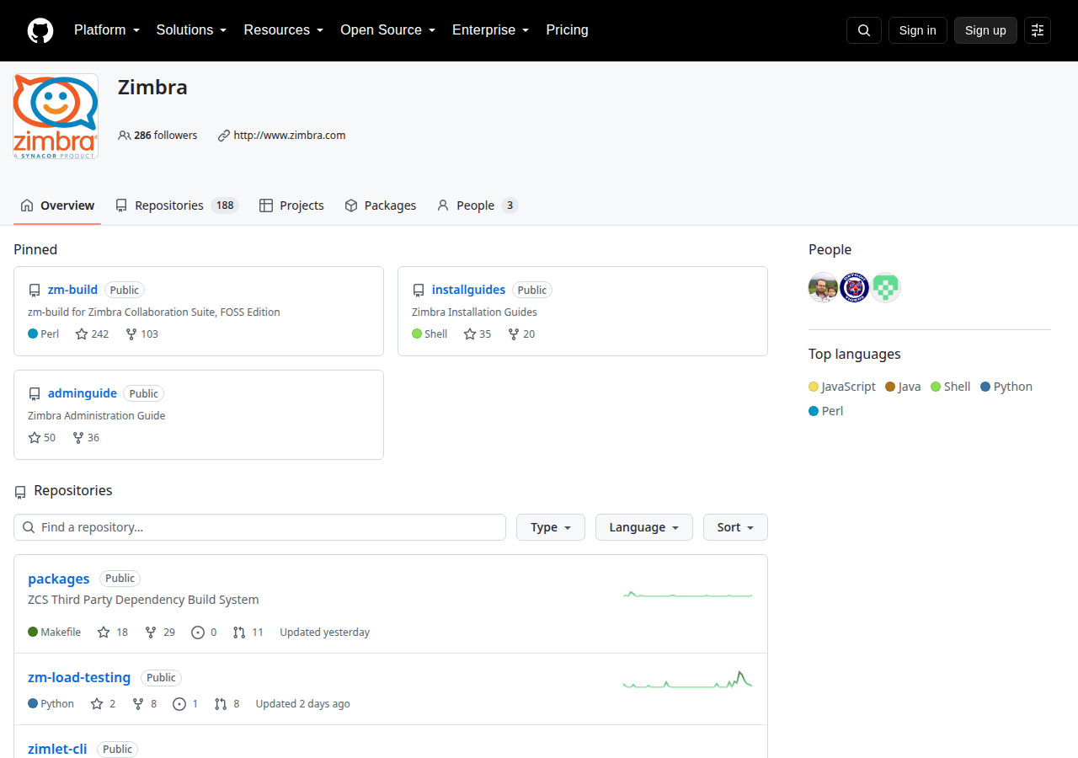Viewport: 1078px width, 758px height.
Task: Open zm-load-testing pull requests count 8
Action: [x=227, y=704]
